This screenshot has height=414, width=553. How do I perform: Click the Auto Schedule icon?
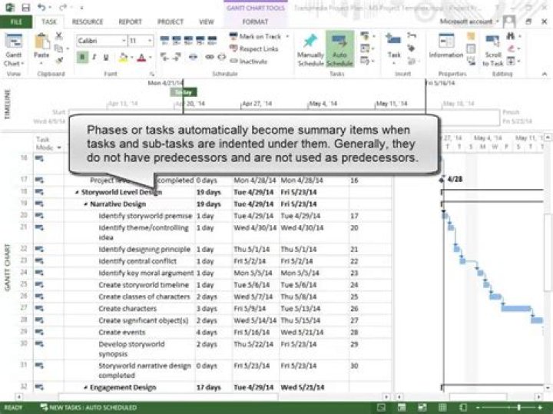pos(339,45)
